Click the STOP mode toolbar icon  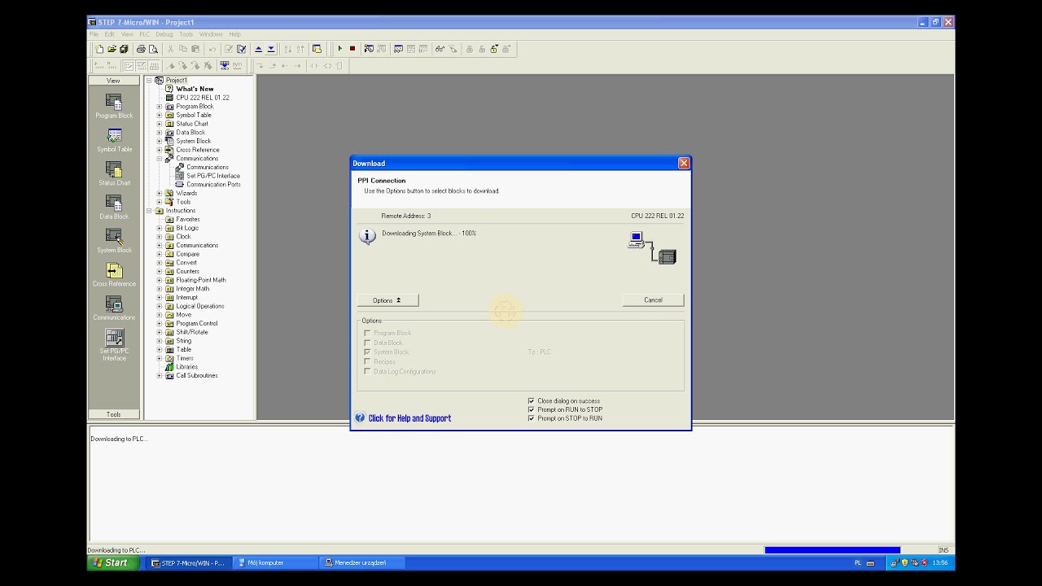click(352, 49)
